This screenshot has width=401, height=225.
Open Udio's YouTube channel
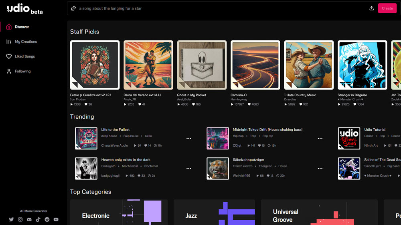(x=56, y=219)
